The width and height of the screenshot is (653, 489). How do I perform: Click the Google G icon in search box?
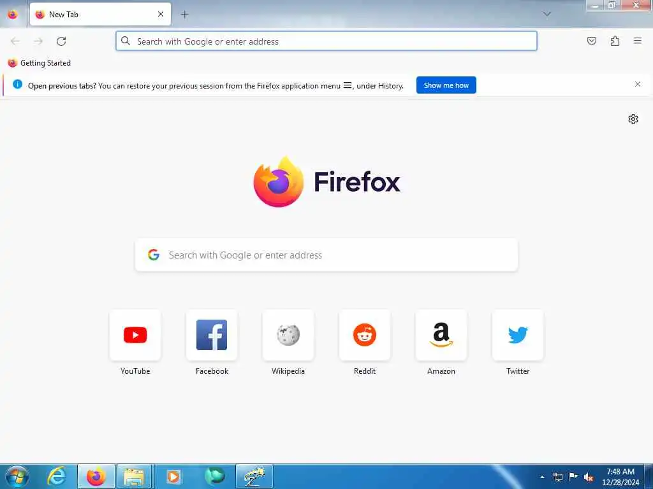coord(154,255)
